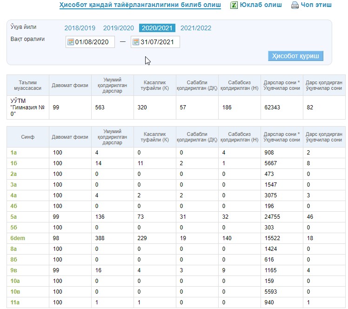The width and height of the screenshot is (348, 309).
Task: Select class 9в in the table
Action: point(13,270)
